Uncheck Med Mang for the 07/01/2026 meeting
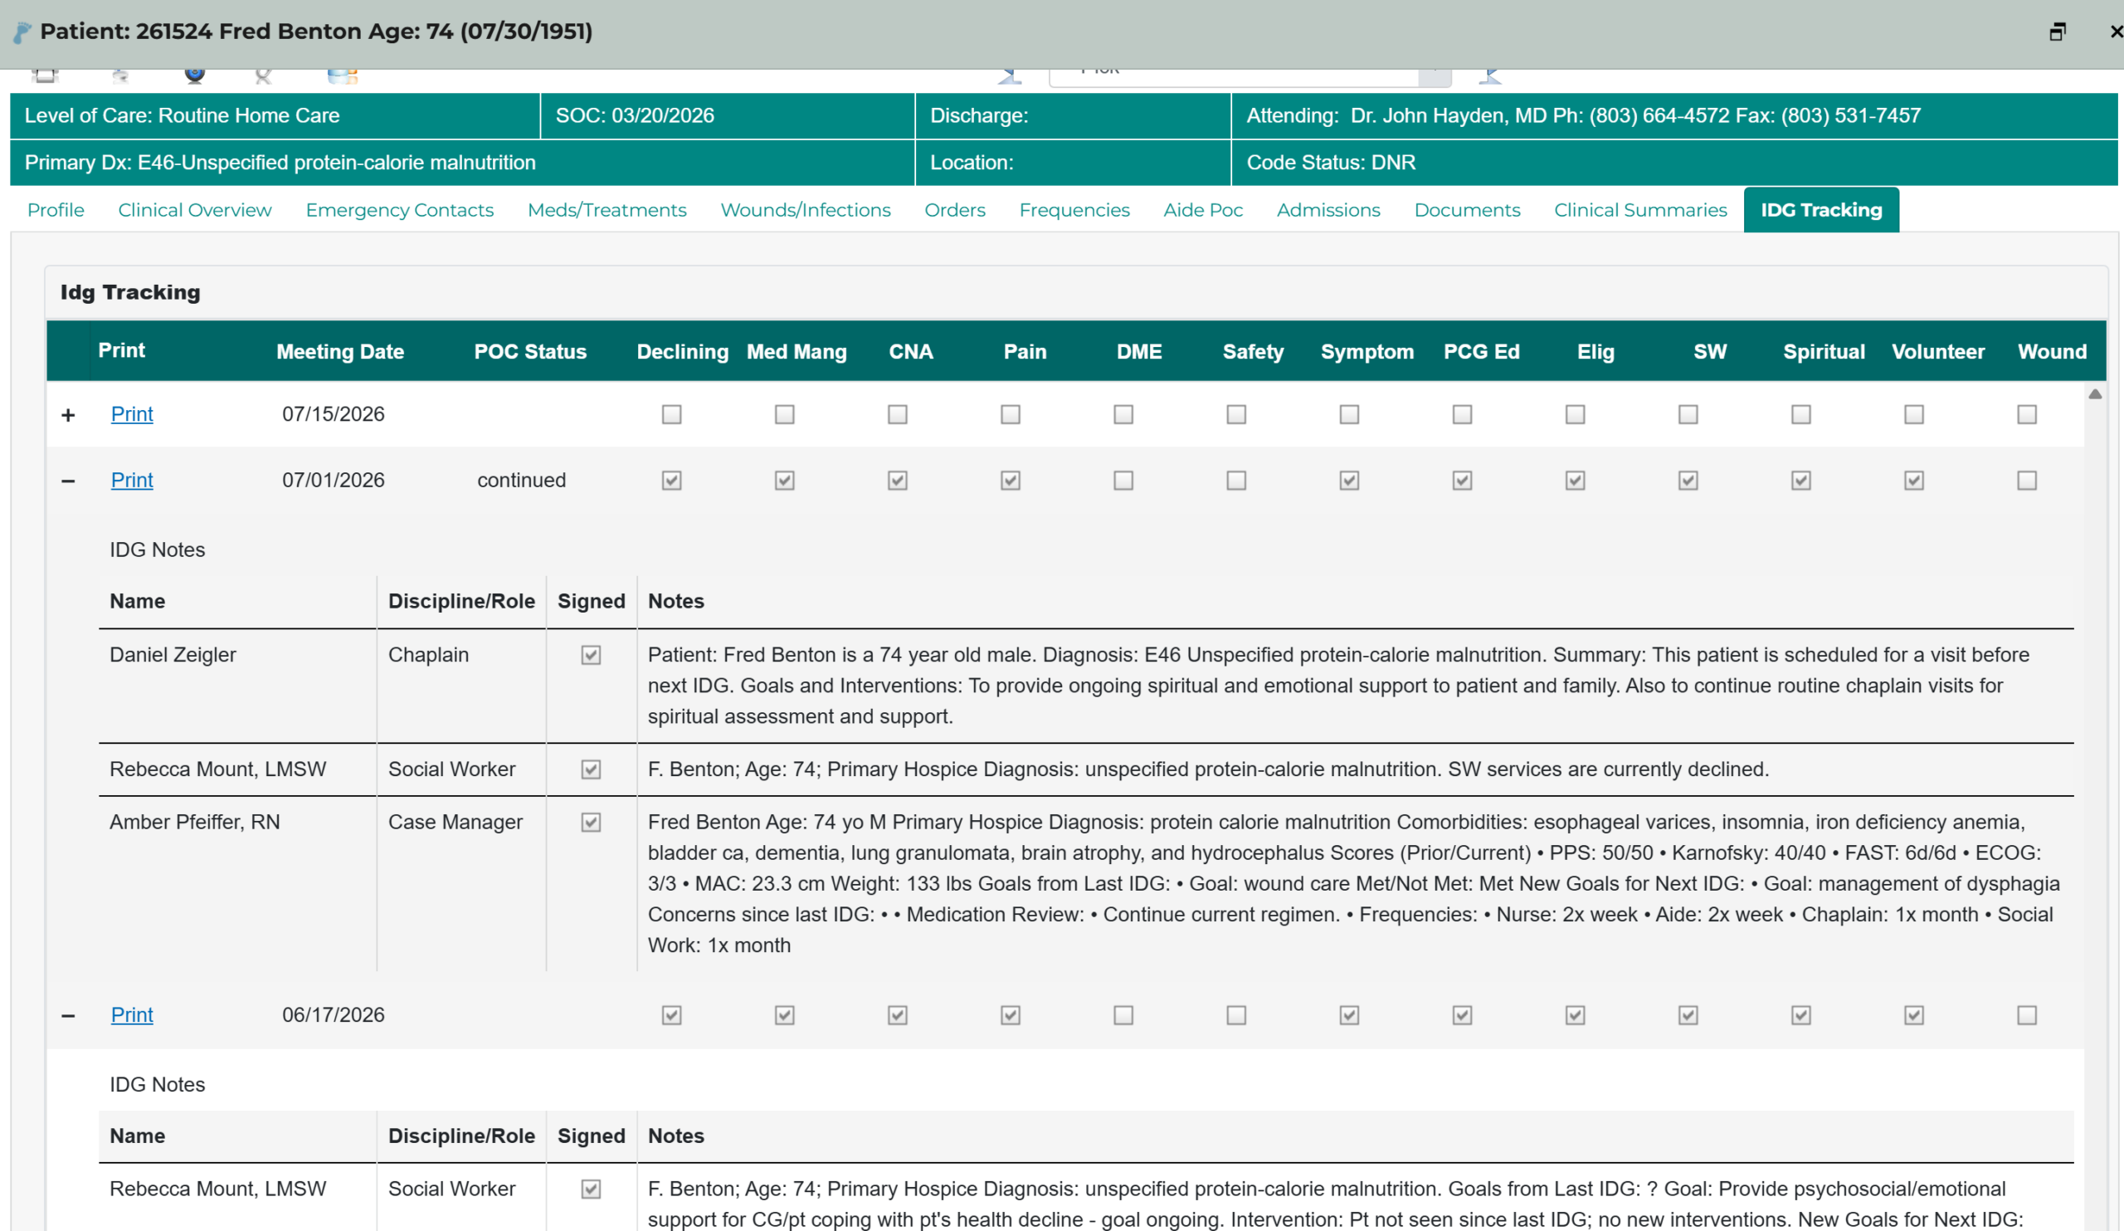The width and height of the screenshot is (2124, 1231). point(784,480)
